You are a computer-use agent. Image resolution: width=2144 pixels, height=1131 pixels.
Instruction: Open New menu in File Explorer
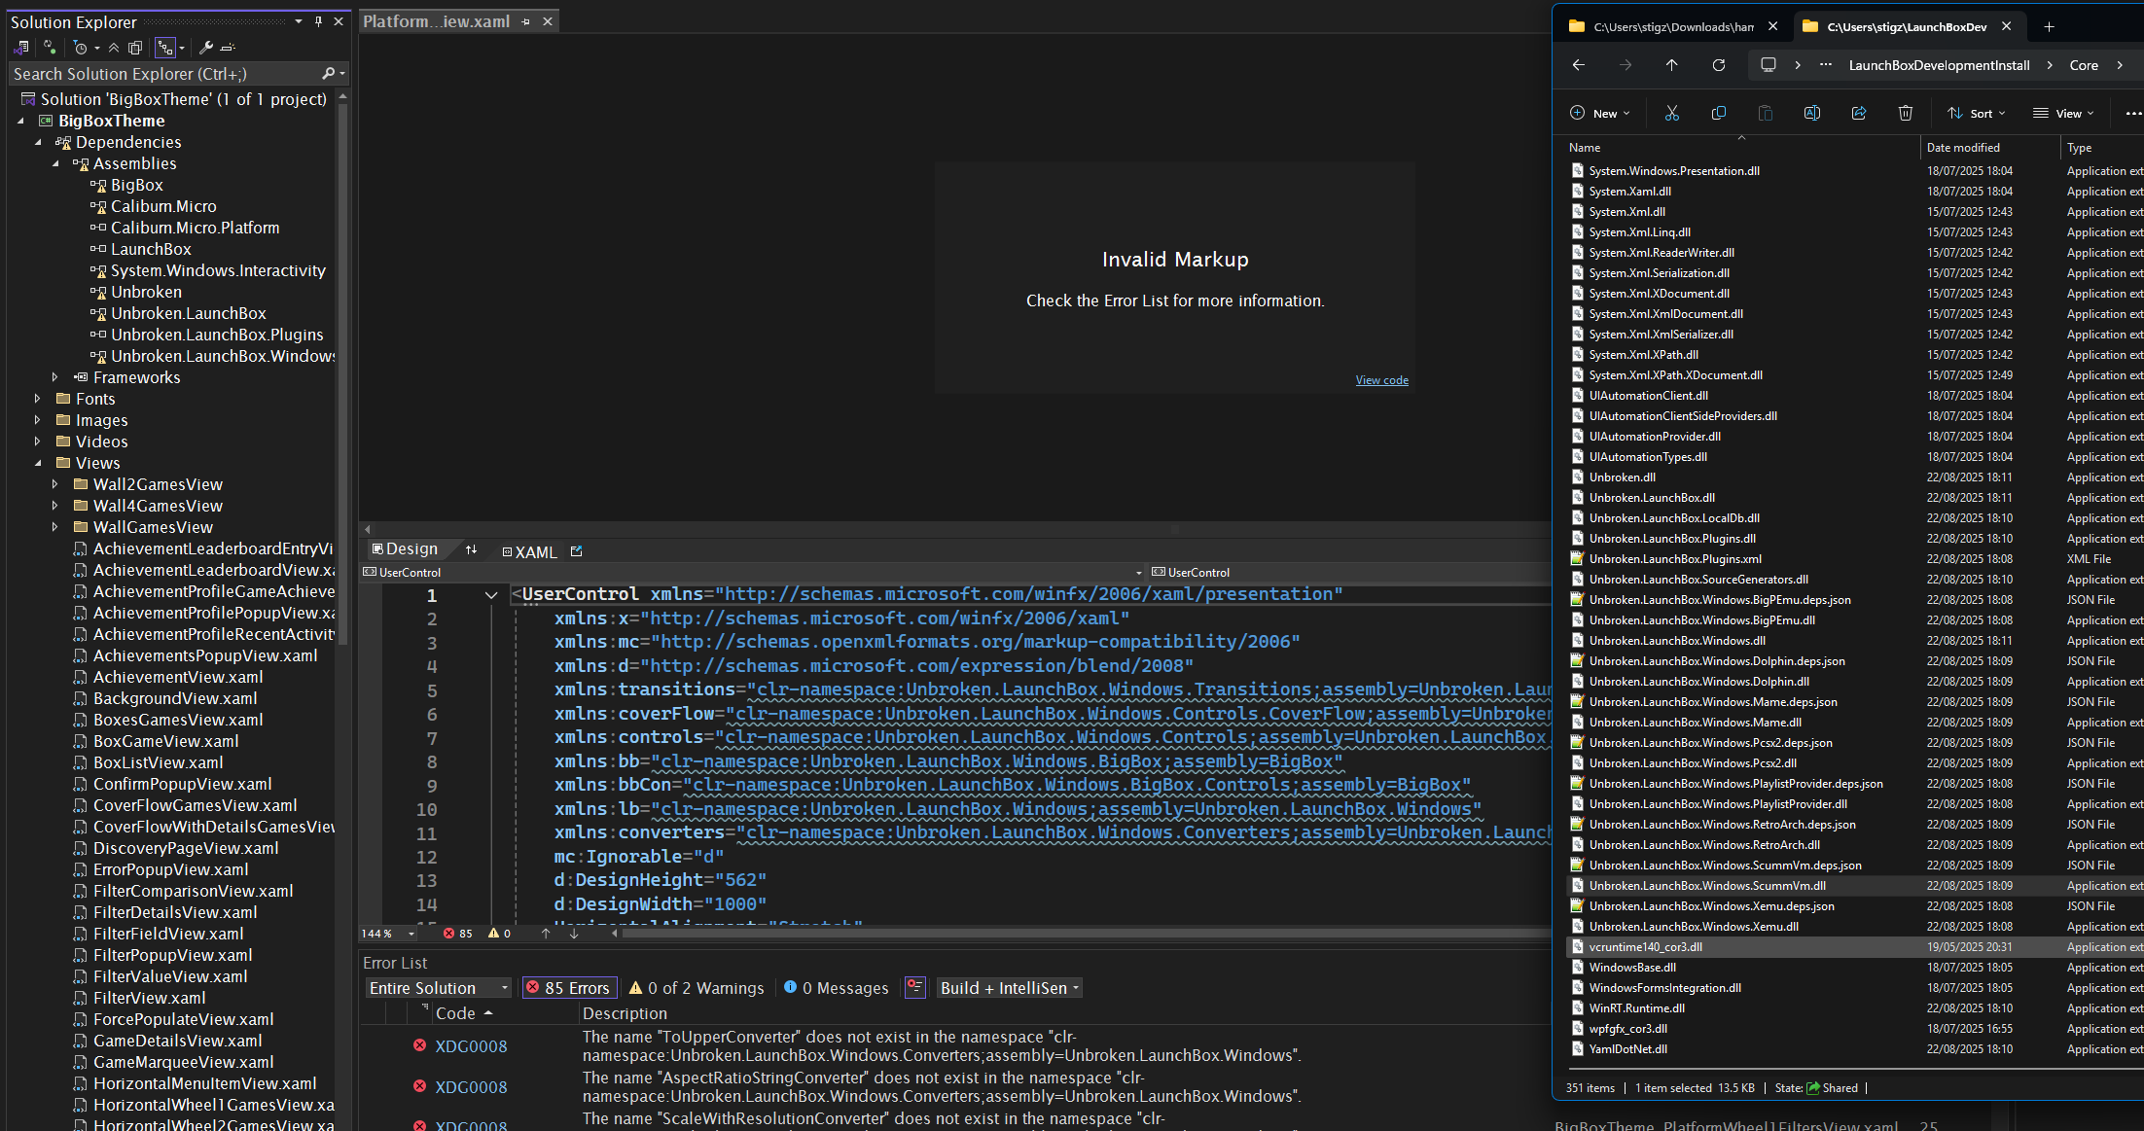1600,113
